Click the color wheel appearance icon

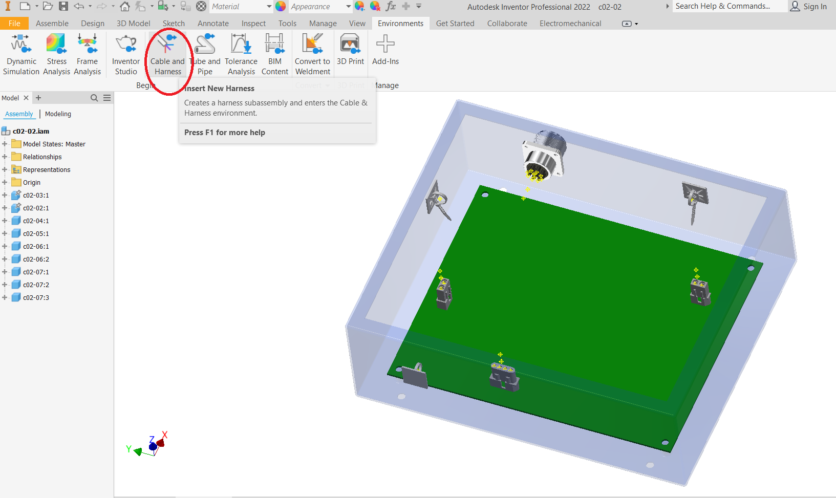(x=281, y=6)
